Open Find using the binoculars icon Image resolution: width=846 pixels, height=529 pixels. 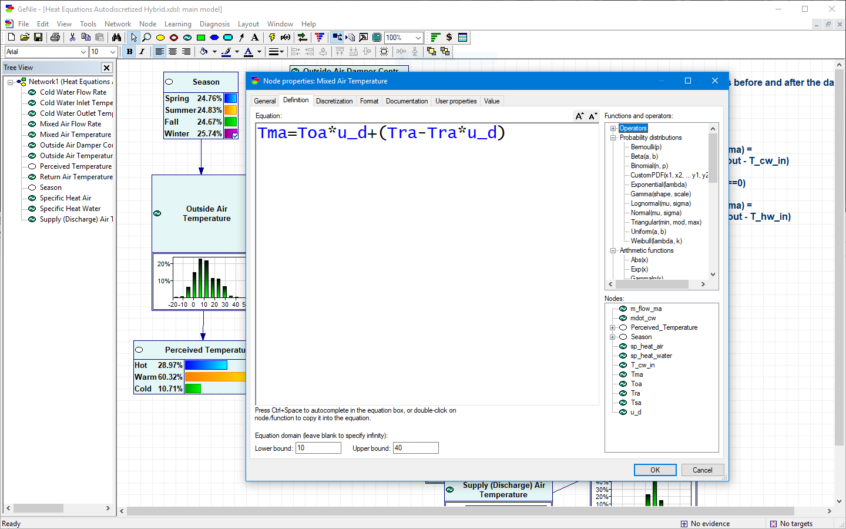coord(117,37)
